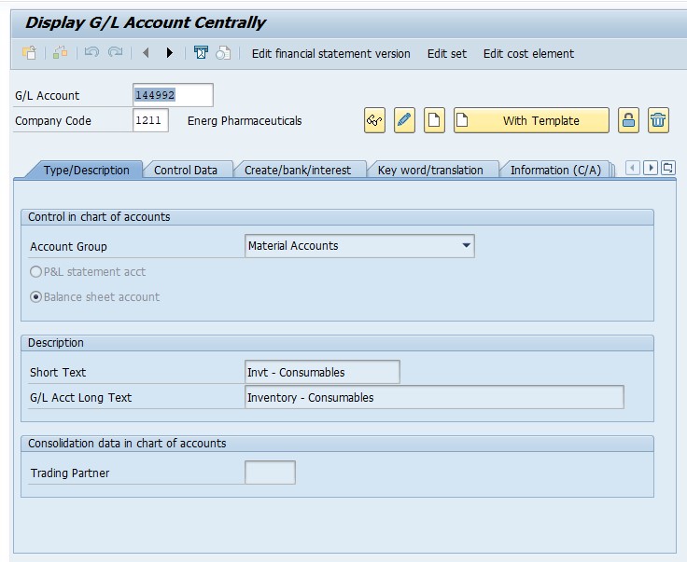Viewport: 687px width, 562px height.
Task: Click With Template button
Action: click(x=531, y=120)
